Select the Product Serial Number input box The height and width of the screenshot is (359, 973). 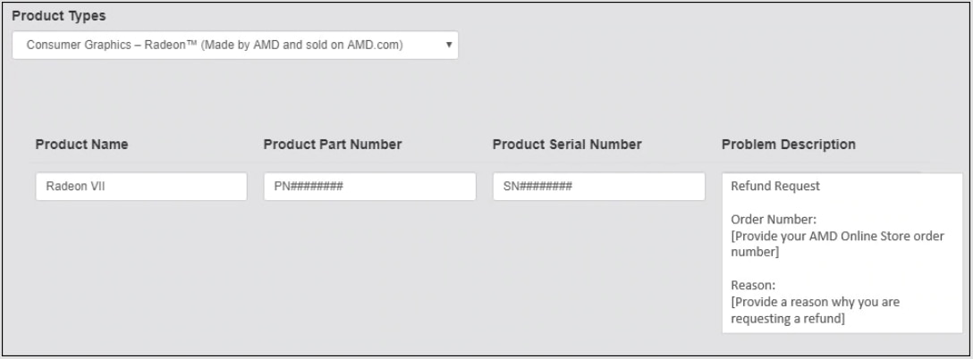pos(599,186)
